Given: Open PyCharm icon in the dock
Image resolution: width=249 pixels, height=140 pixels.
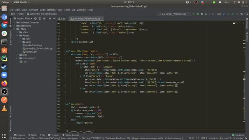Looking at the screenshot, I should (4, 58).
